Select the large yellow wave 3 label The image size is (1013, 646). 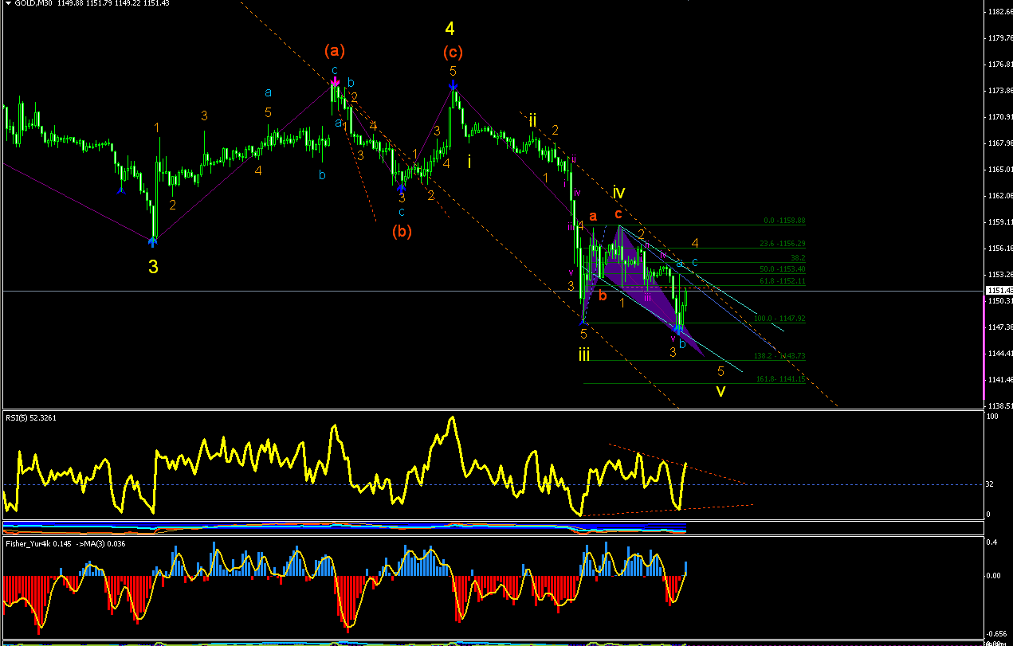(x=153, y=267)
